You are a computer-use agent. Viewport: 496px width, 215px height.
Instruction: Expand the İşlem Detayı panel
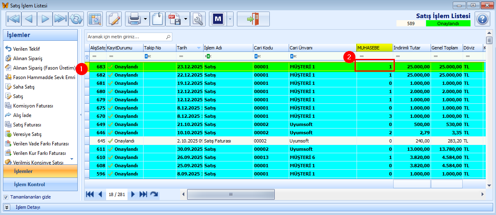pos(7,207)
